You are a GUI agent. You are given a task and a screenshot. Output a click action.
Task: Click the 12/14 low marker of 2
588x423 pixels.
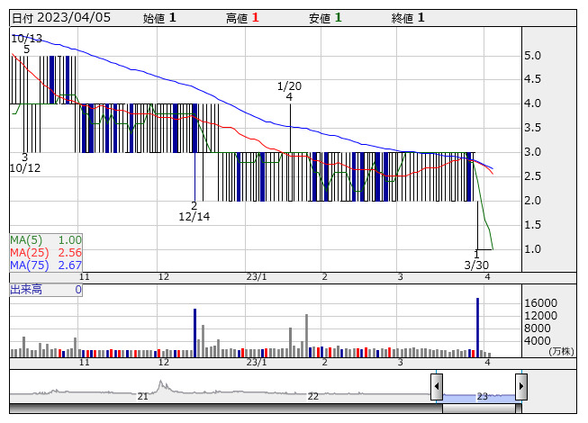[194, 211]
